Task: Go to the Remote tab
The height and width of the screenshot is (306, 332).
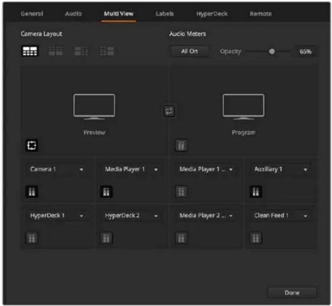Action: [261, 14]
